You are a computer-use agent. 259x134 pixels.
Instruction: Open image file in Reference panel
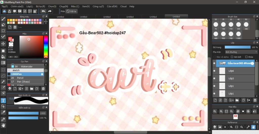pyautogui.click(x=220, y=127)
